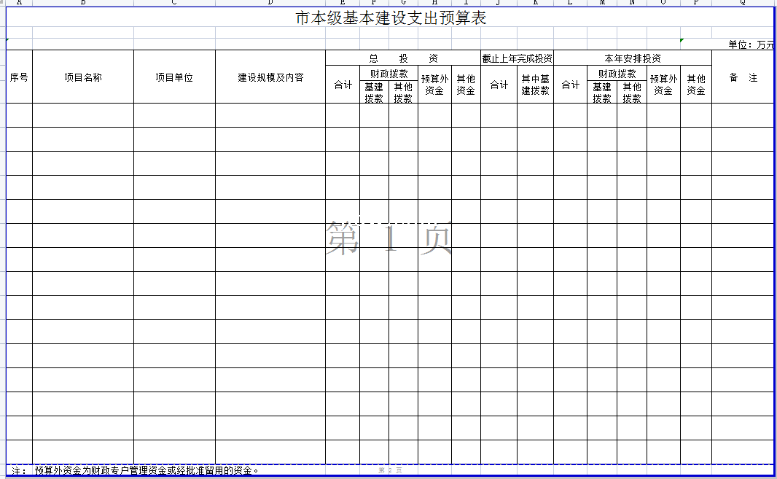Image resolution: width=777 pixels, height=479 pixels.
Task: Select column Q by its header
Action: tap(743, 2)
